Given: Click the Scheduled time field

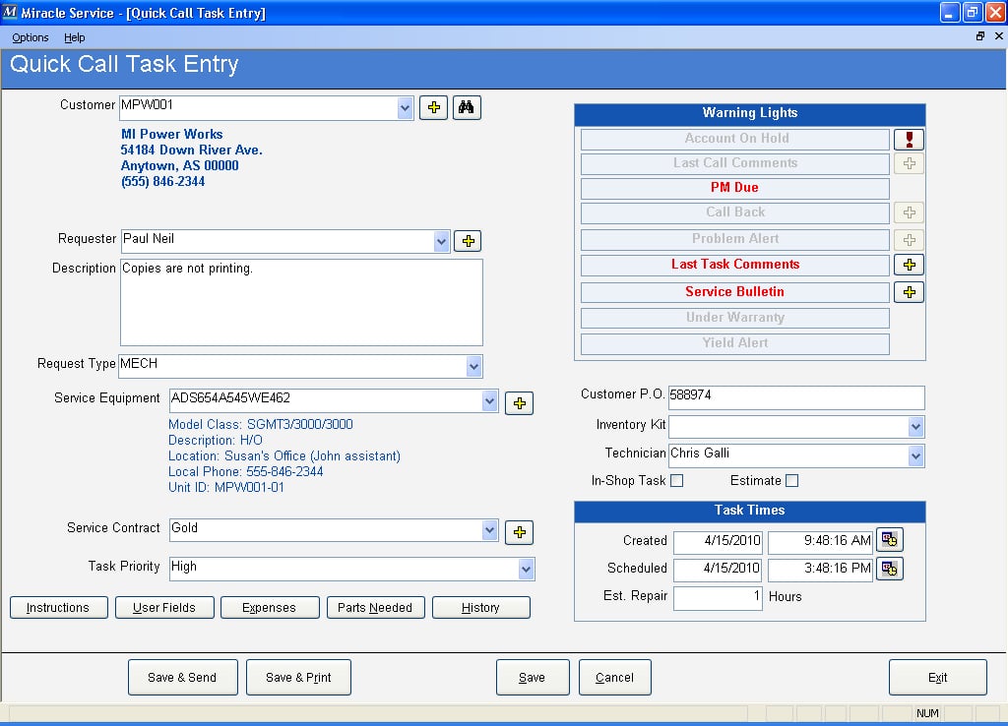Looking at the screenshot, I should pyautogui.click(x=820, y=570).
